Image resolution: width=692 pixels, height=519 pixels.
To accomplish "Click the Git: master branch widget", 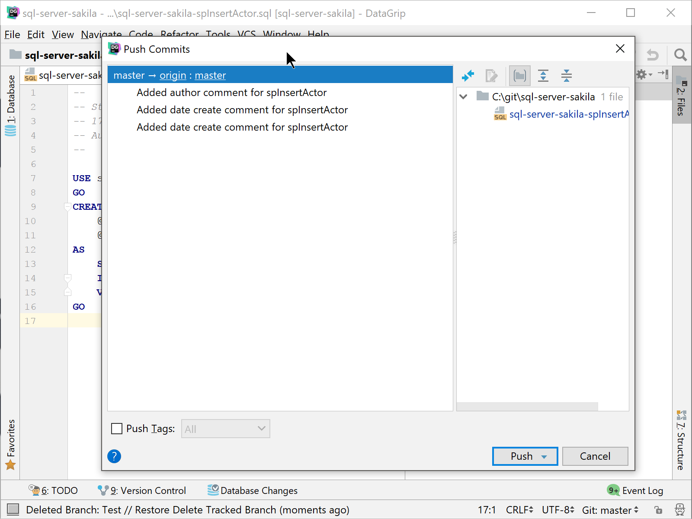I will point(610,510).
